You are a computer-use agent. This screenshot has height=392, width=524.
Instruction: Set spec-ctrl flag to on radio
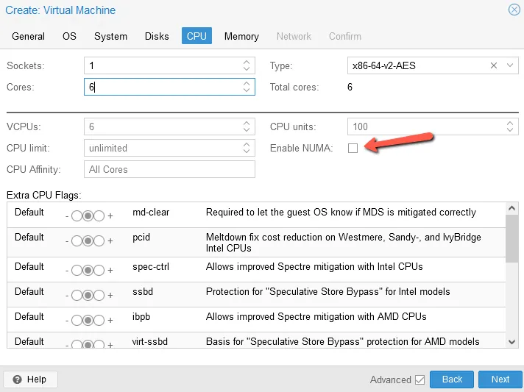click(x=99, y=270)
